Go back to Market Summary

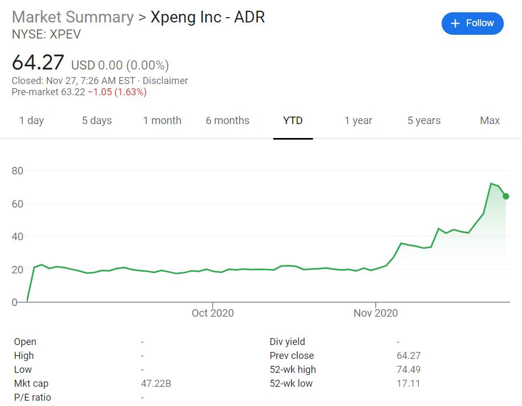(x=73, y=17)
